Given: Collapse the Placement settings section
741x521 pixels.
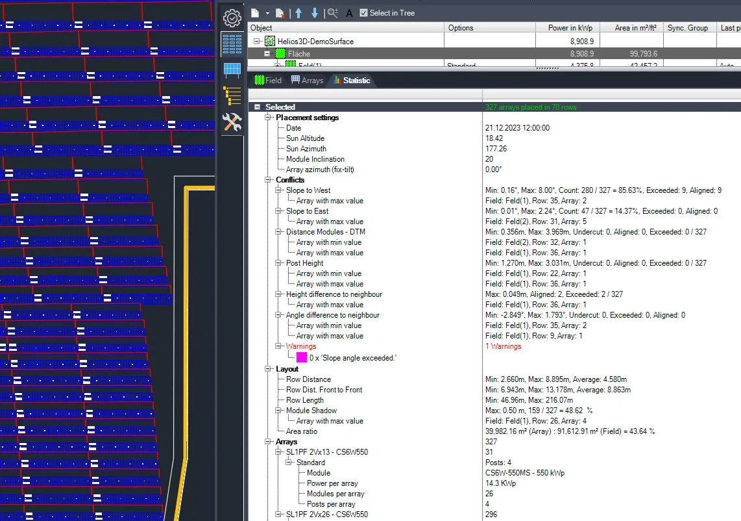Looking at the screenshot, I should coord(268,118).
